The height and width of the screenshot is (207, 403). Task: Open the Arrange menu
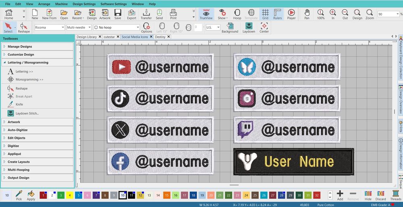44,4
